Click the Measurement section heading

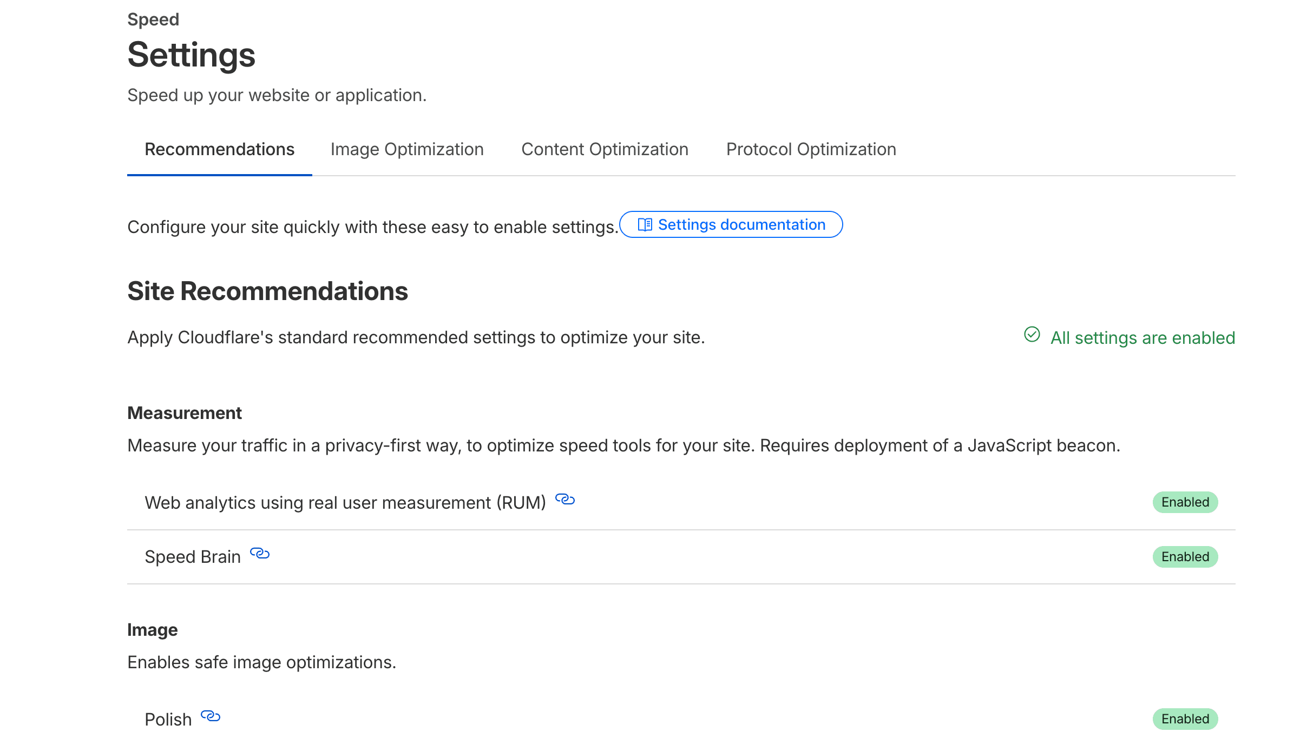pyautogui.click(x=185, y=413)
